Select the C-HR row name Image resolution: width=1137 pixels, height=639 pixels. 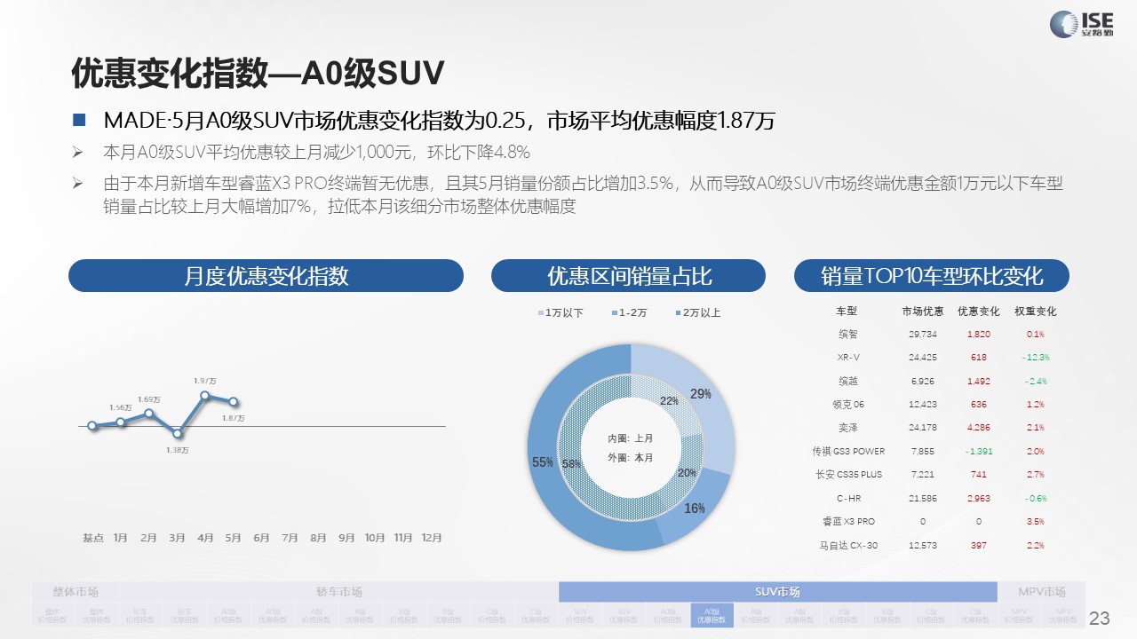848,499
